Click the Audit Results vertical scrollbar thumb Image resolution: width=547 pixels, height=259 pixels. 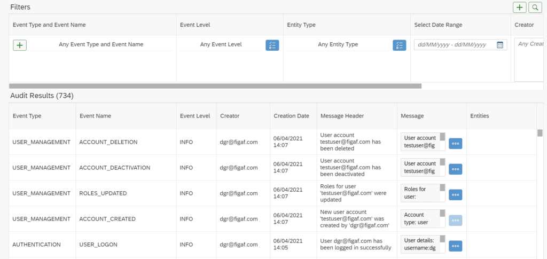pos(540,133)
